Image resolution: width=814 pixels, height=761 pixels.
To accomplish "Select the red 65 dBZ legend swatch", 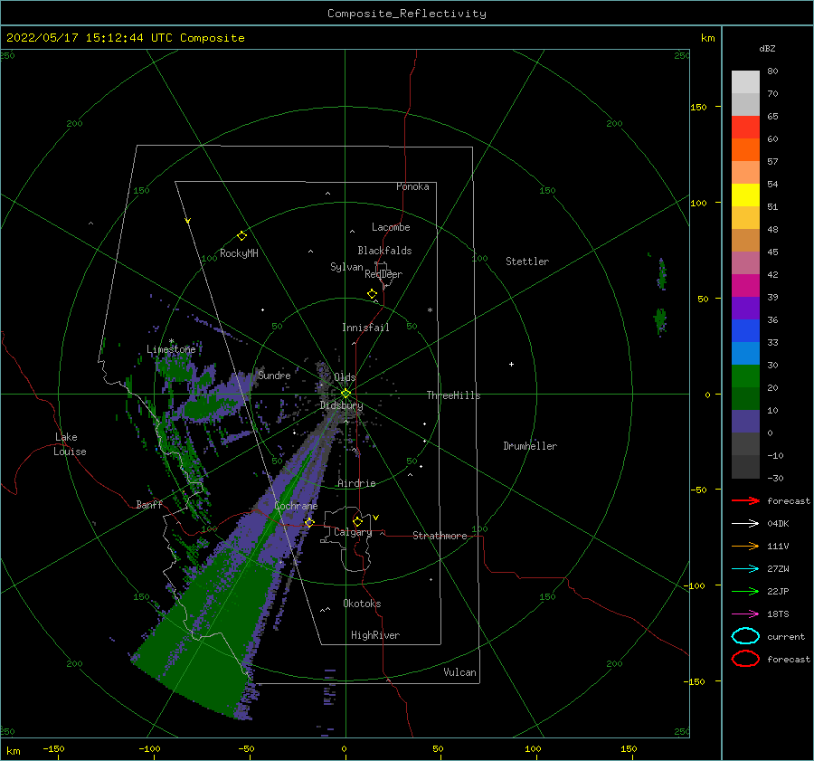I will point(745,128).
